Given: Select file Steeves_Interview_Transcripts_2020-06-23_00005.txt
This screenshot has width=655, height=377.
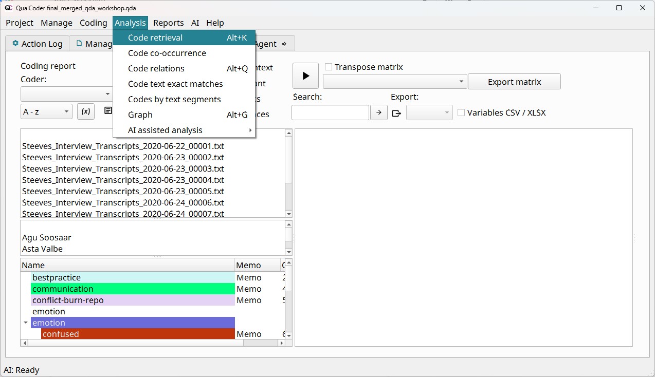Looking at the screenshot, I should (x=123, y=191).
